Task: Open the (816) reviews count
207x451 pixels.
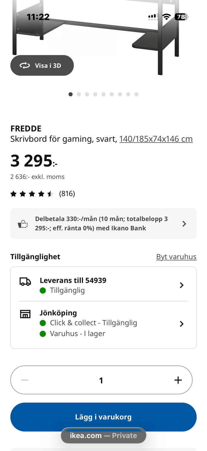Action: click(x=67, y=194)
